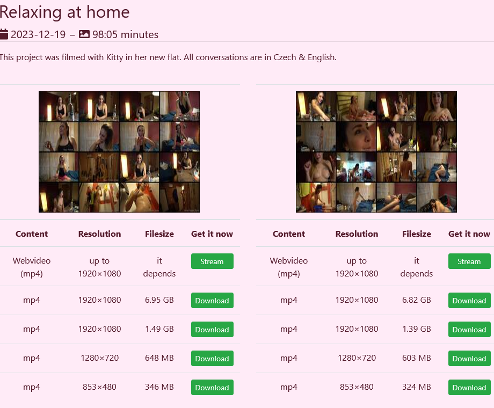Screen dimensions: 494x408
Task: Download the 6.82 GB mp4 file
Action: pyautogui.click(x=469, y=300)
